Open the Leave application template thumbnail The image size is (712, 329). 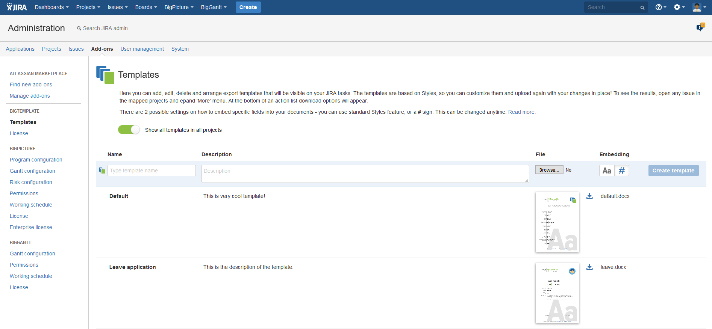click(x=557, y=293)
